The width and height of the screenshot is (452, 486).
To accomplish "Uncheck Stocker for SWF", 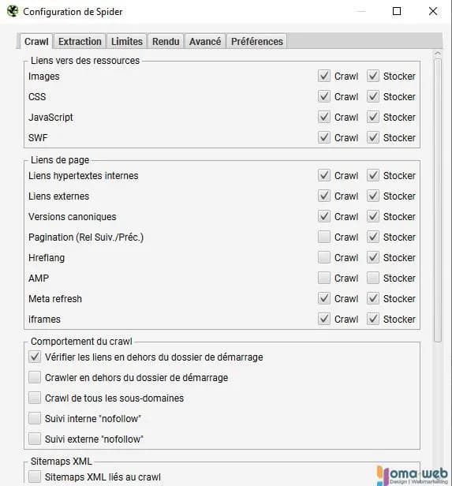I will pyautogui.click(x=373, y=137).
